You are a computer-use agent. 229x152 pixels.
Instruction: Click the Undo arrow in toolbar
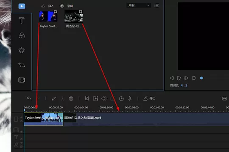(29, 98)
